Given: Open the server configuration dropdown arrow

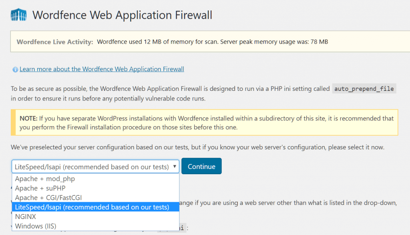Looking at the screenshot, I should point(175,166).
